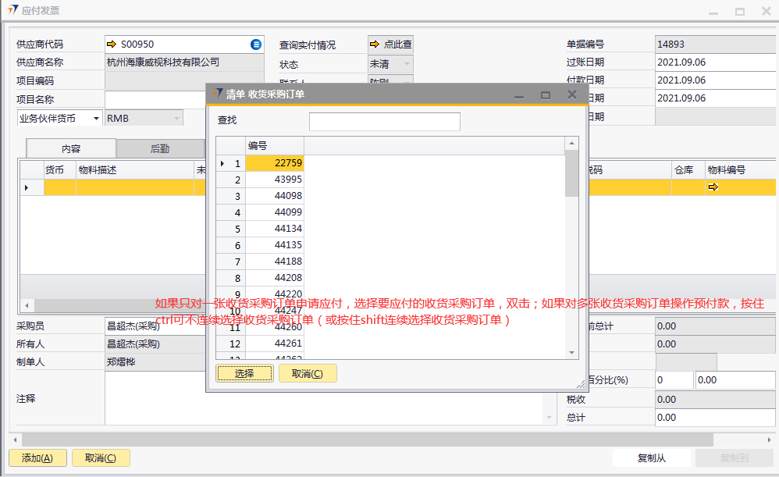779x477 pixels.
Task: Maximize the 清单 收货采购订单 dialog
Action: click(x=546, y=94)
